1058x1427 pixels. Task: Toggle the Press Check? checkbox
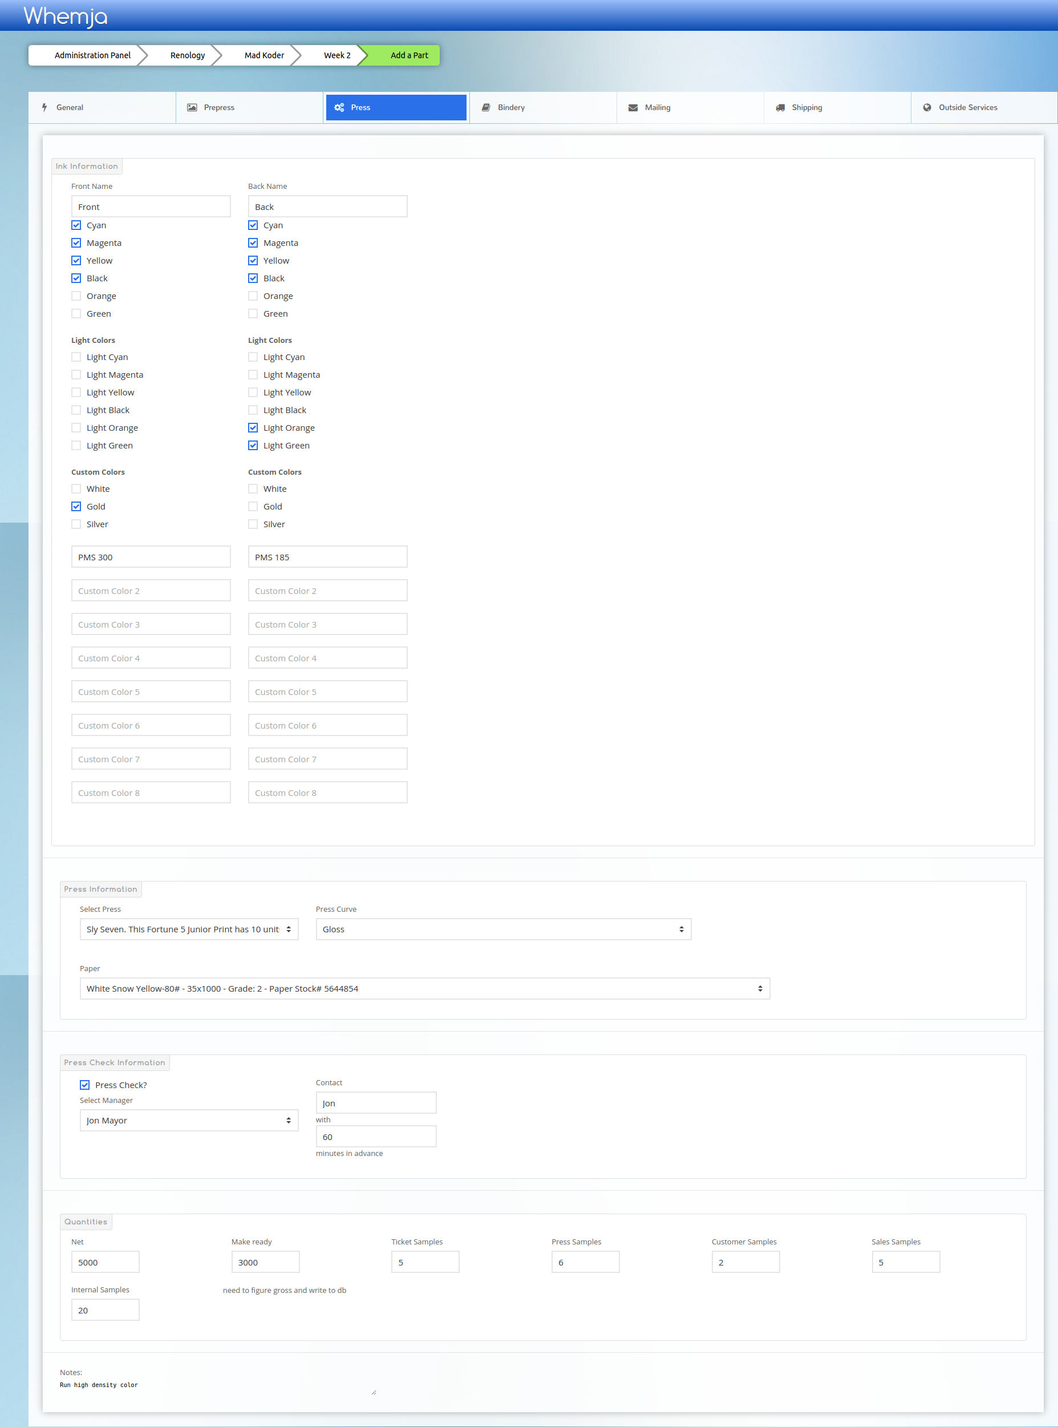[84, 1085]
